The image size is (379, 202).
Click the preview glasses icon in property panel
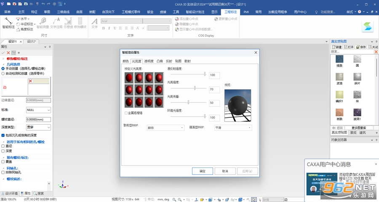pos(13,53)
